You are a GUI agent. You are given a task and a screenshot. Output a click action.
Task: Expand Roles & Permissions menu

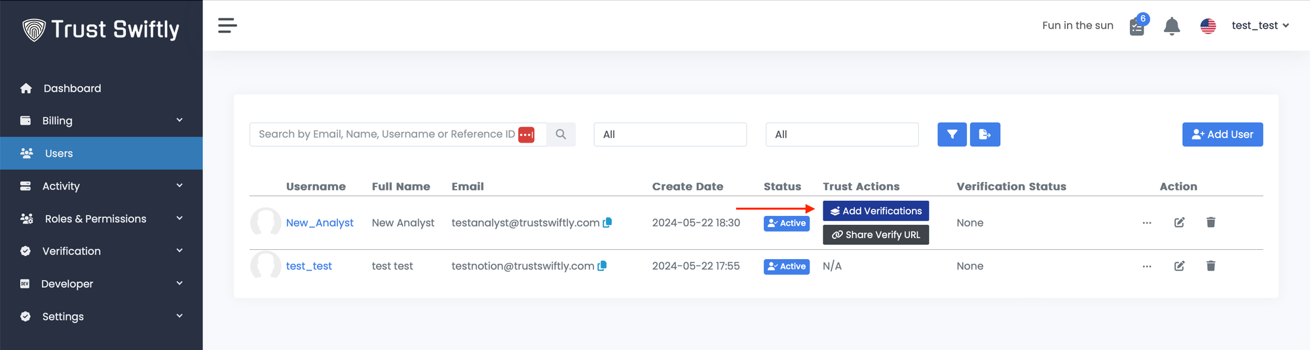point(102,219)
